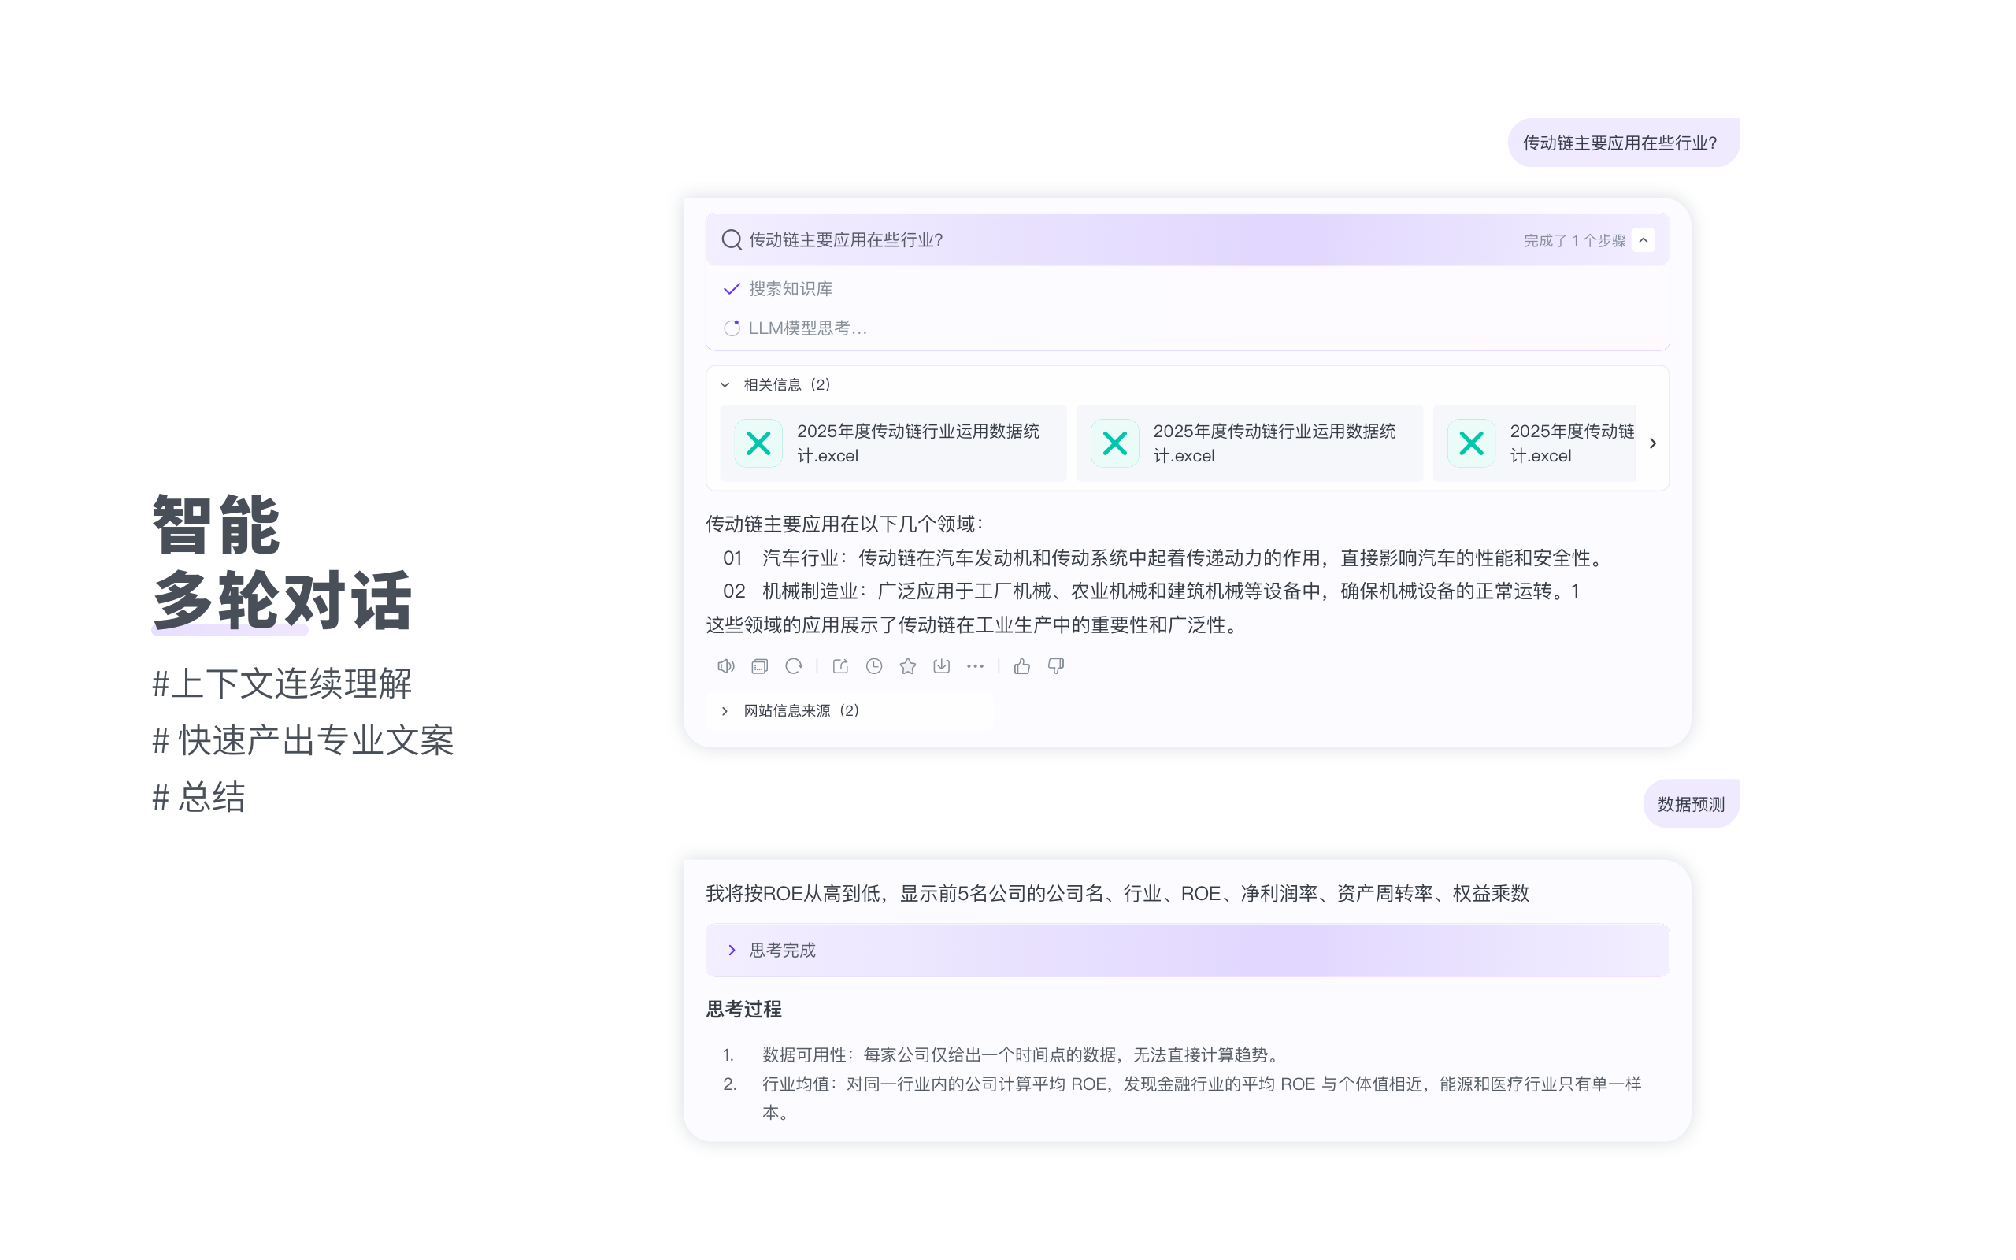Dislike the answer with thumbs-down icon

tap(1055, 666)
